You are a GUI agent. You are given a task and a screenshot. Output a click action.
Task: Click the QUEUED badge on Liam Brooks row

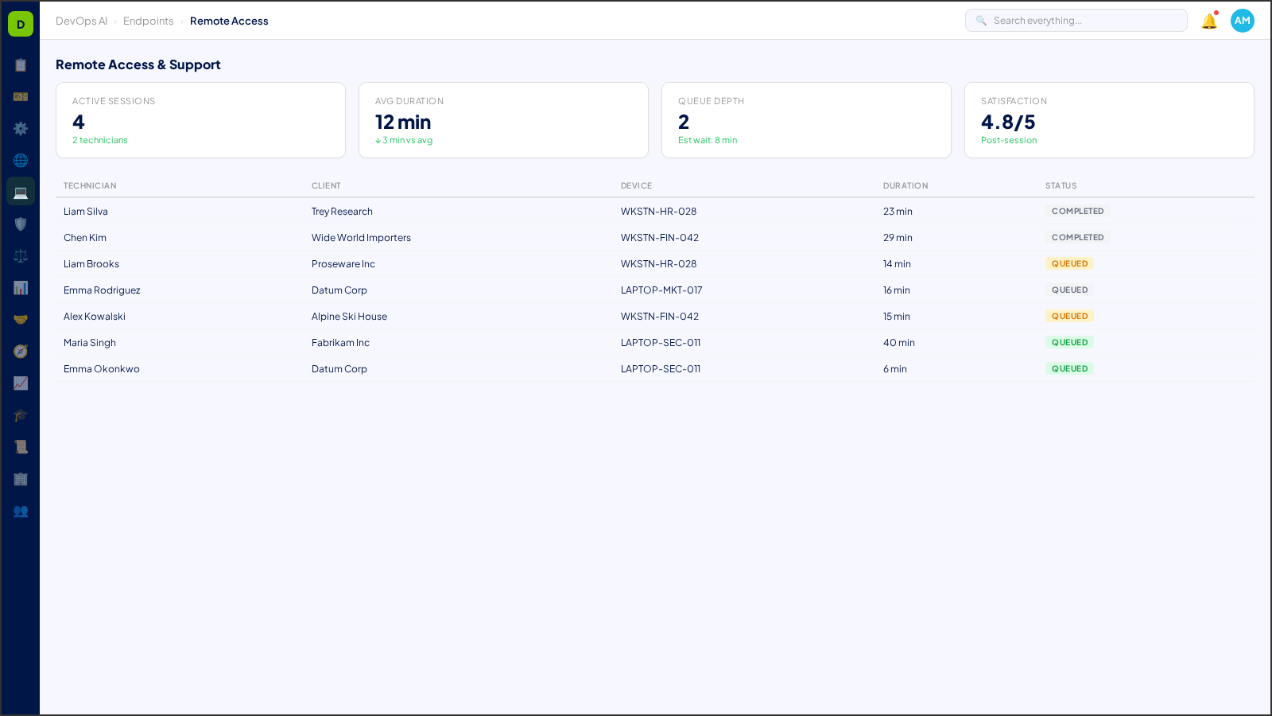[1069, 263]
